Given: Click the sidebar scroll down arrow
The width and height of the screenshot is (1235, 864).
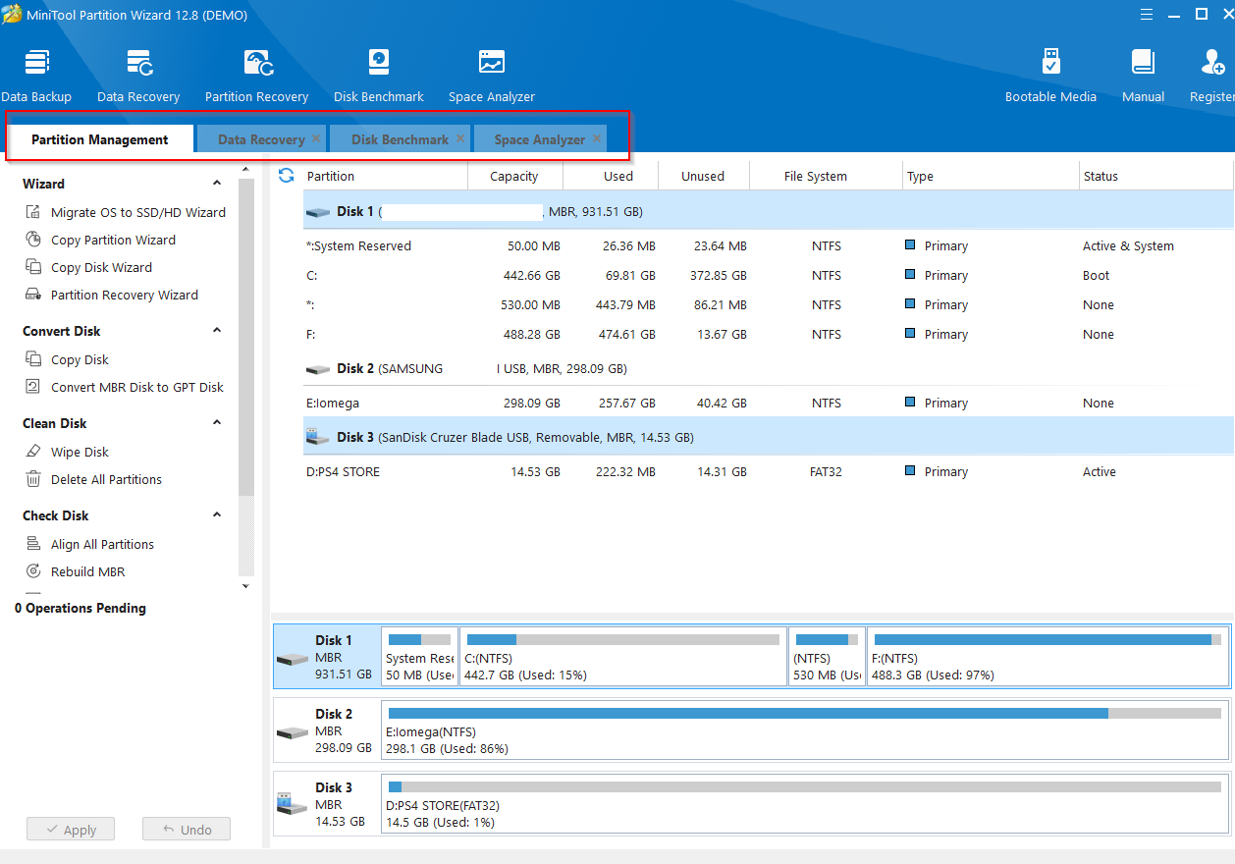Looking at the screenshot, I should [x=245, y=586].
